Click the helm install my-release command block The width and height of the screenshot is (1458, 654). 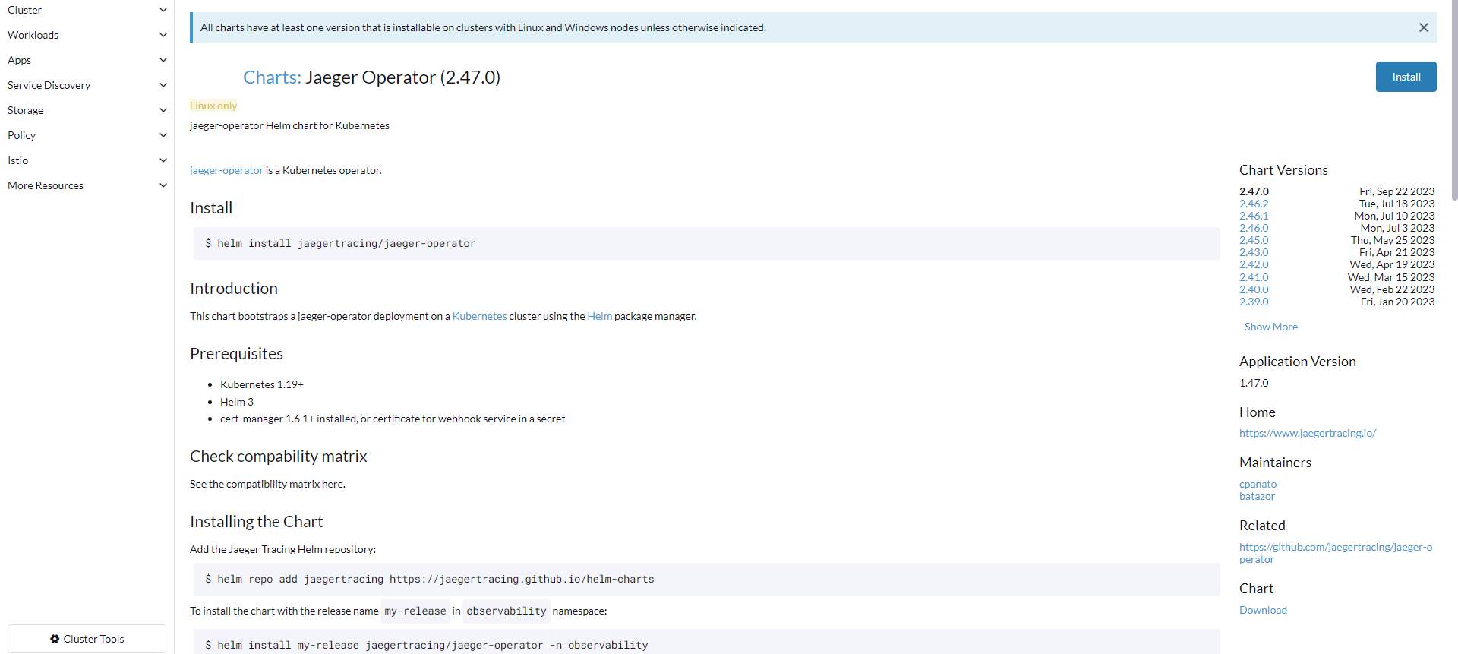pyautogui.click(x=706, y=643)
